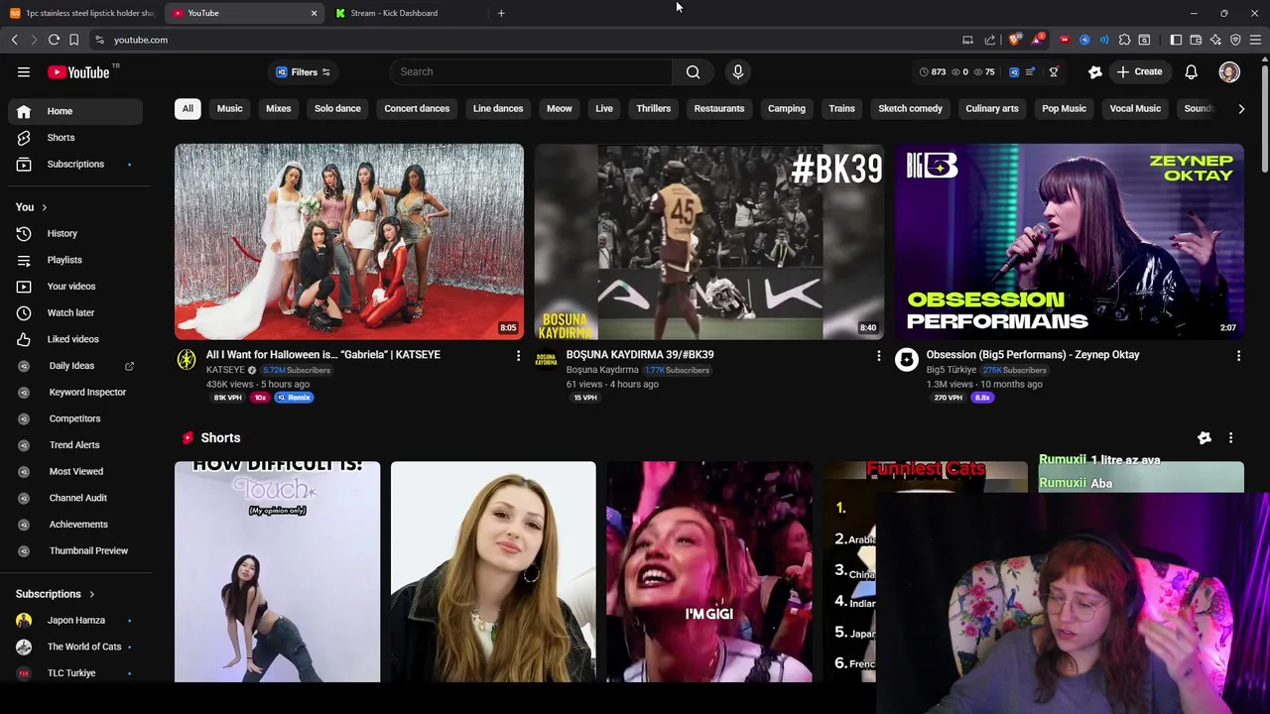Switch to the Stream - Kick Dashboard tab
The image size is (1270, 714).
click(x=406, y=13)
